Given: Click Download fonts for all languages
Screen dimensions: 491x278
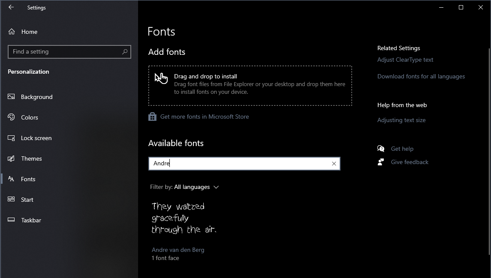Looking at the screenshot, I should (x=421, y=77).
